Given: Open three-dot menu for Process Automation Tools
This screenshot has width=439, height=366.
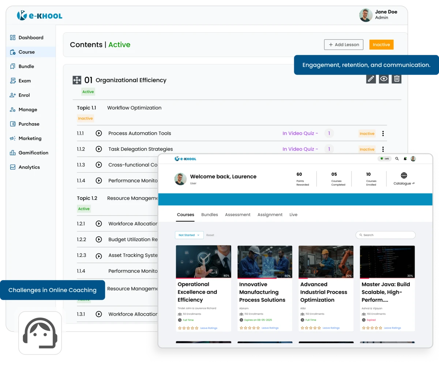Looking at the screenshot, I should pyautogui.click(x=383, y=133).
